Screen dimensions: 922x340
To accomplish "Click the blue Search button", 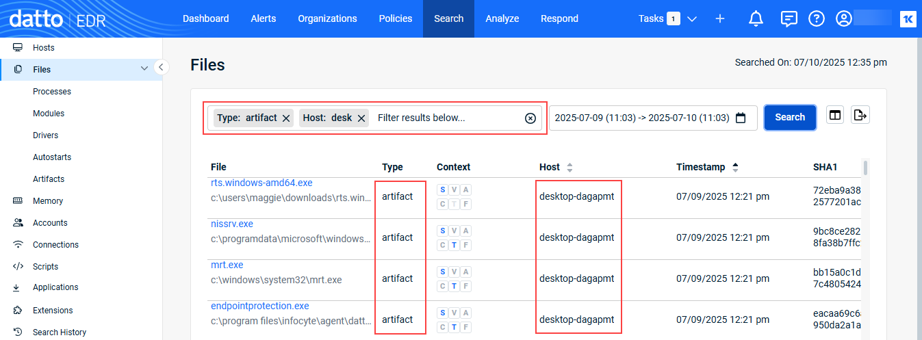I will [x=789, y=117].
